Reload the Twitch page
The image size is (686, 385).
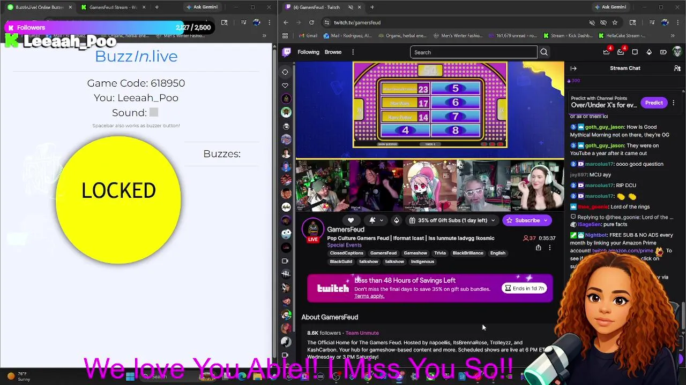pos(311,22)
